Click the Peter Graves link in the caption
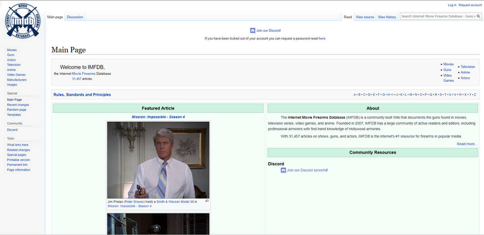This screenshot has height=235, width=484. click(x=134, y=202)
